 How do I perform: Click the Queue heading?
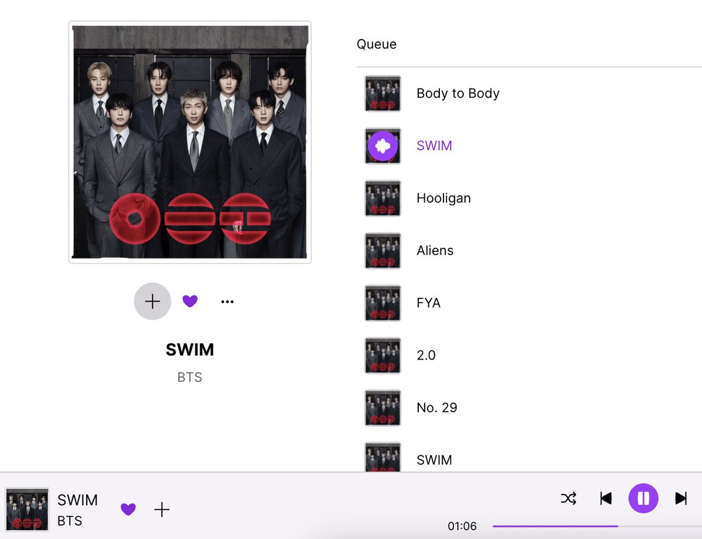377,44
